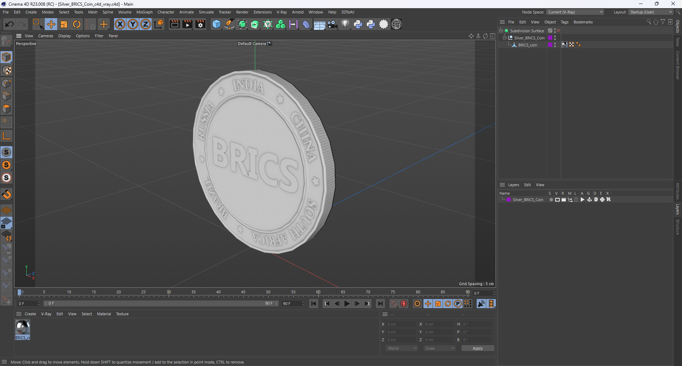
Task: Enable Polygons mode icon
Action: coord(7,109)
